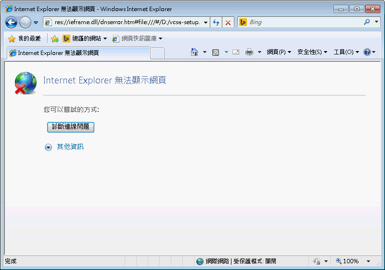
Task: Click the 完成 status text
Action: (x=11, y=261)
